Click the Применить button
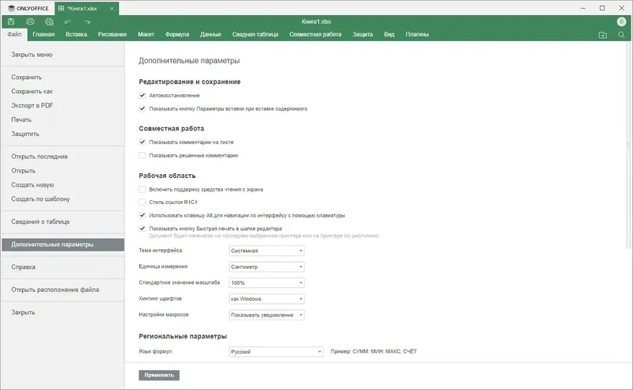633x390 pixels. click(159, 375)
